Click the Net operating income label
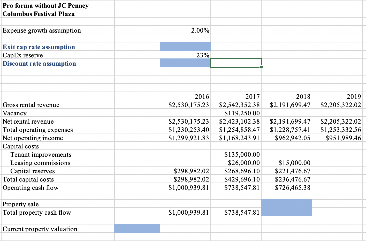 click(x=33, y=138)
